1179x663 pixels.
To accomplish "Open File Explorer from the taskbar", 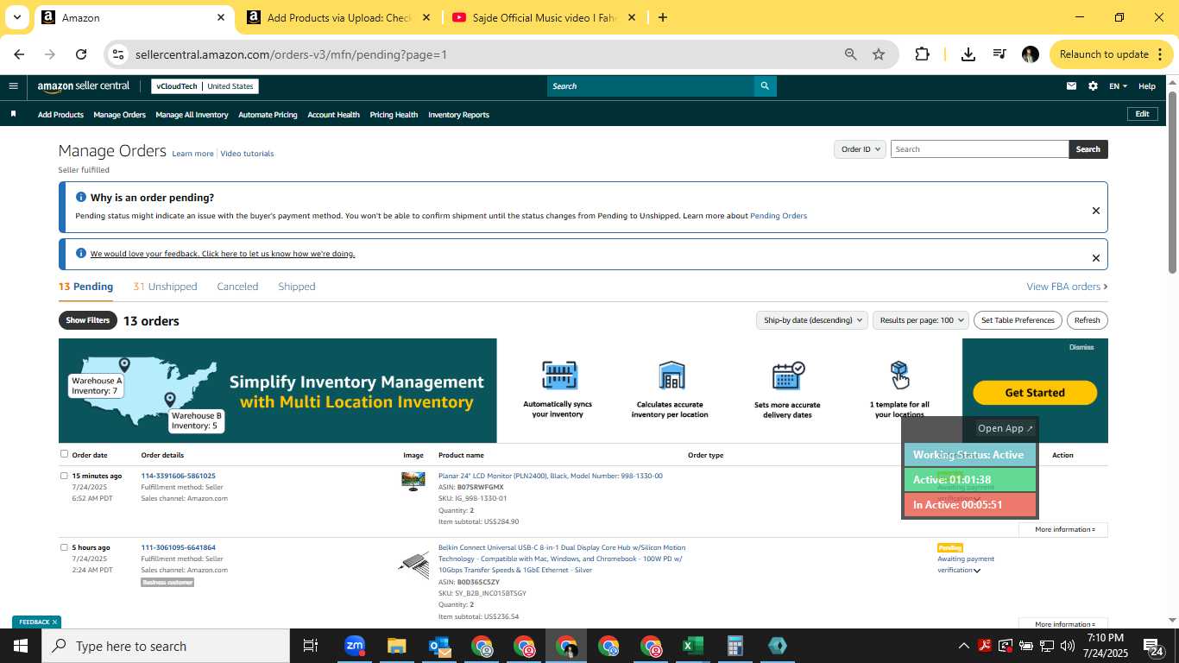I will (396, 646).
